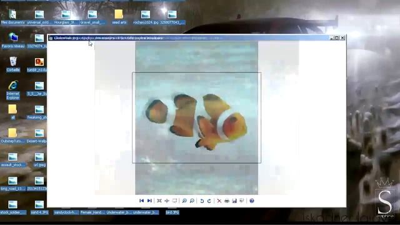Image resolution: width=400 pixels, height=225 pixels.
Task: Rotate the clownfish image clockwise
Action: tap(209, 201)
